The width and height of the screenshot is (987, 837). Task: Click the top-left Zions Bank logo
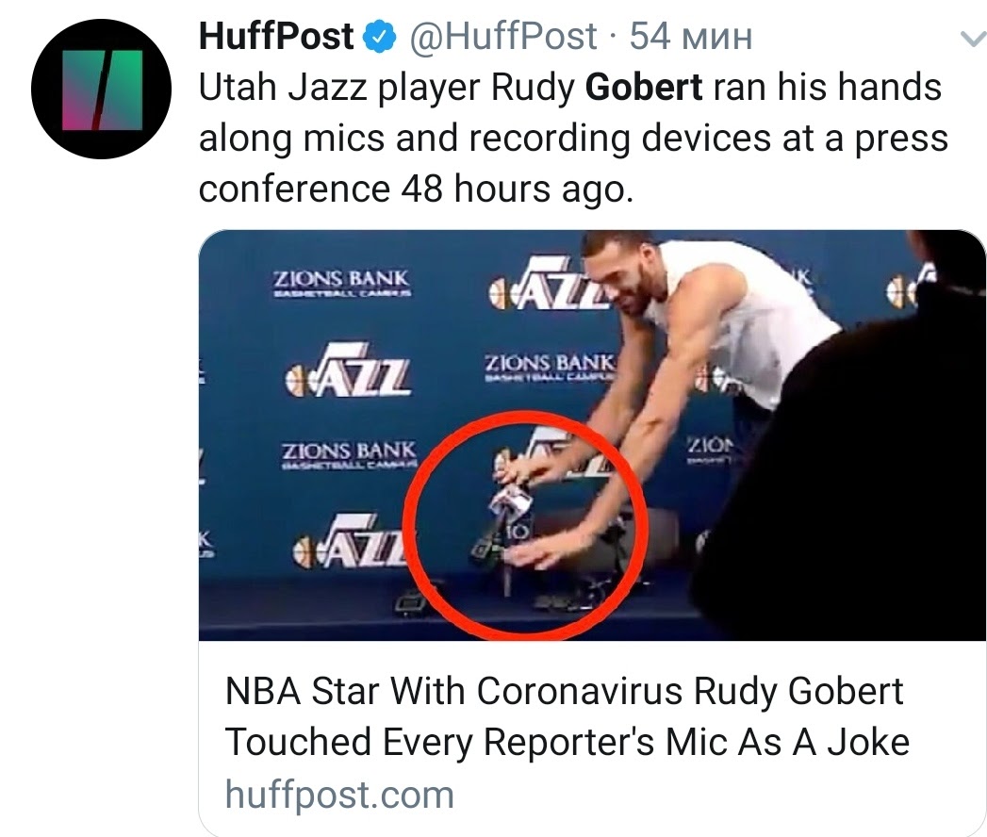pyautogui.click(x=340, y=284)
